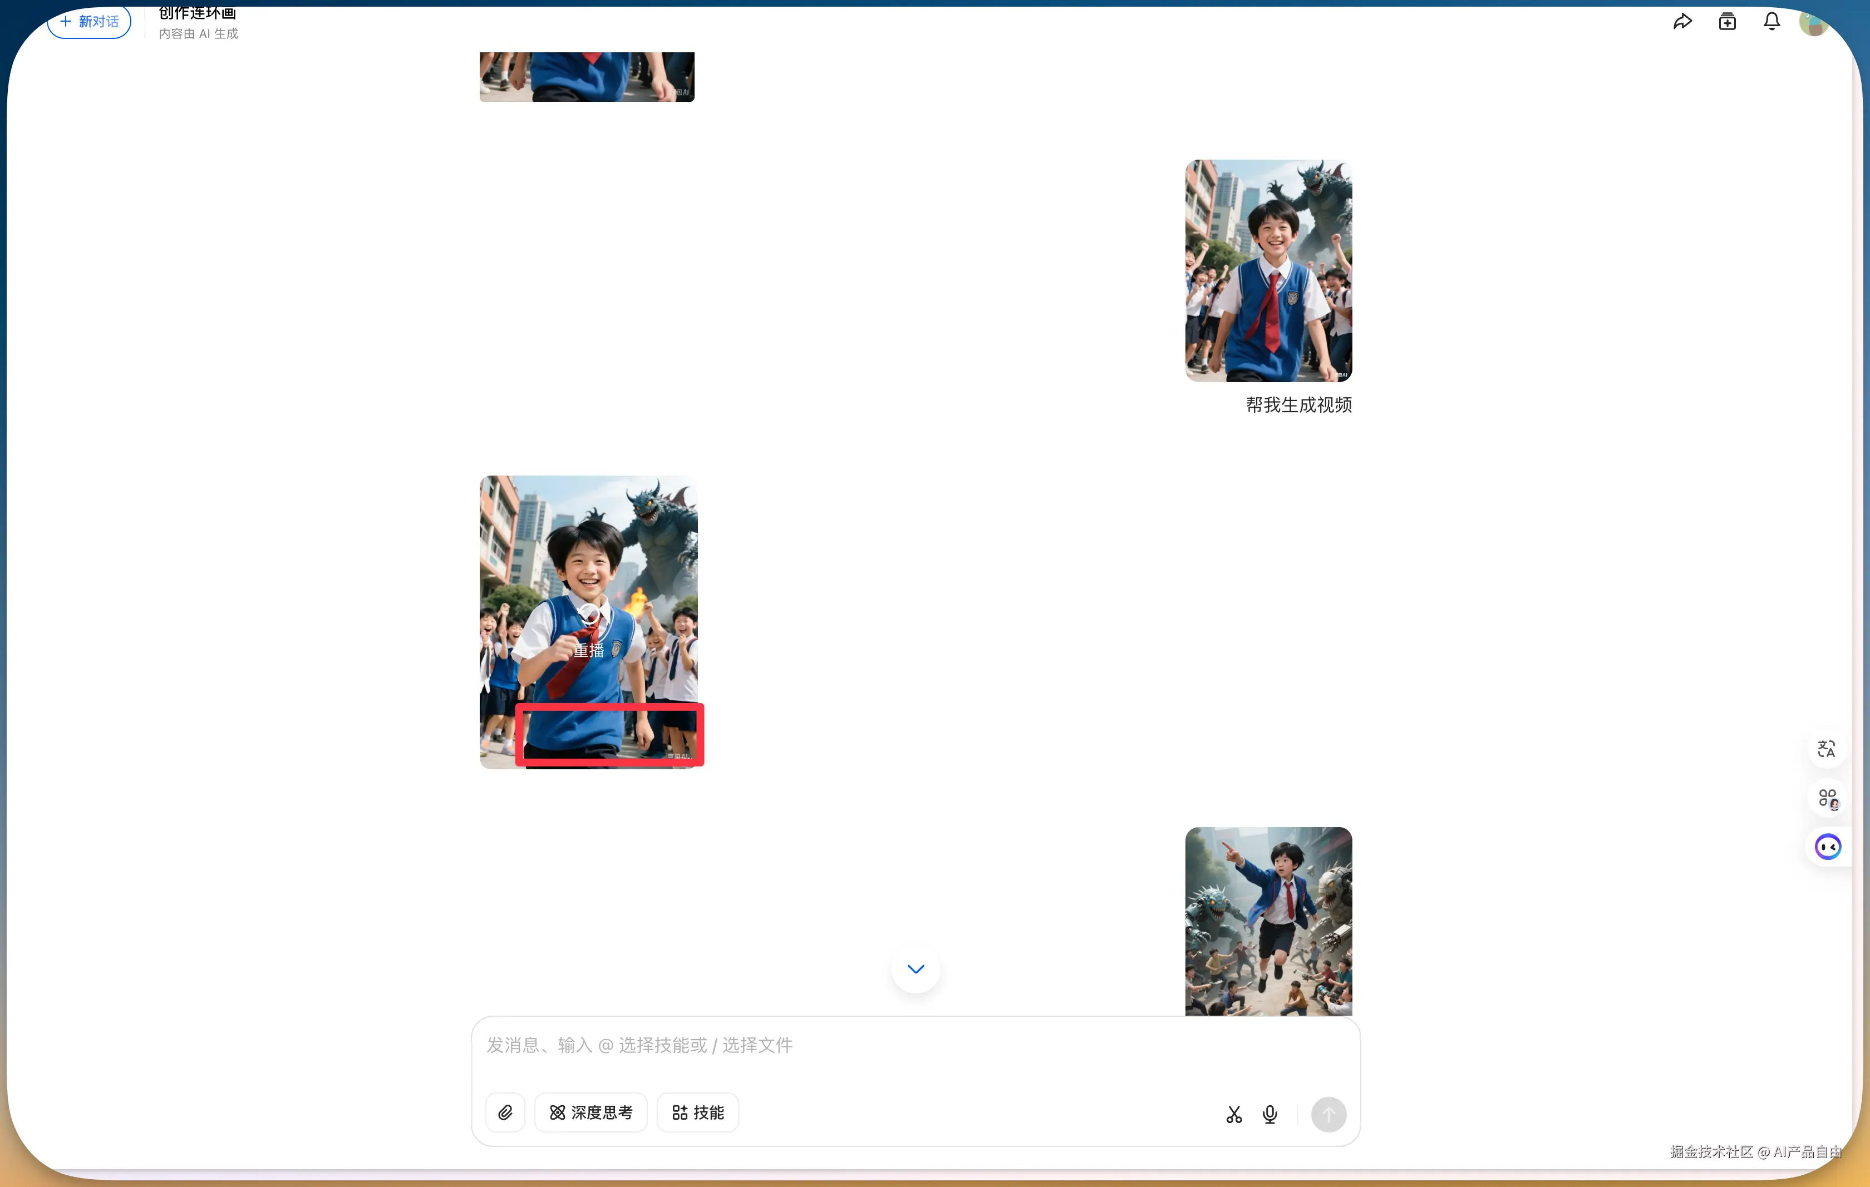Click the floating Doubao assistant face icon
Image resolution: width=1870 pixels, height=1187 pixels.
pyautogui.click(x=1827, y=846)
